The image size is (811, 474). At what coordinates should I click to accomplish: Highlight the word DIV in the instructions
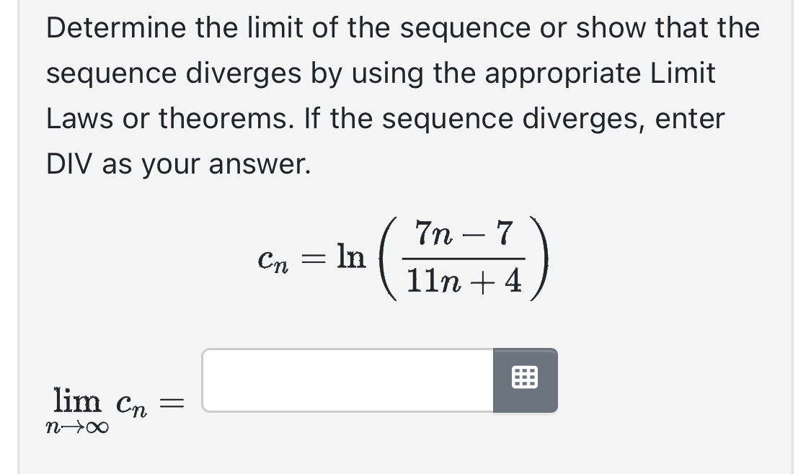(x=68, y=164)
